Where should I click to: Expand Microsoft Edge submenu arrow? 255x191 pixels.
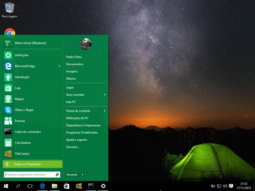(59, 66)
